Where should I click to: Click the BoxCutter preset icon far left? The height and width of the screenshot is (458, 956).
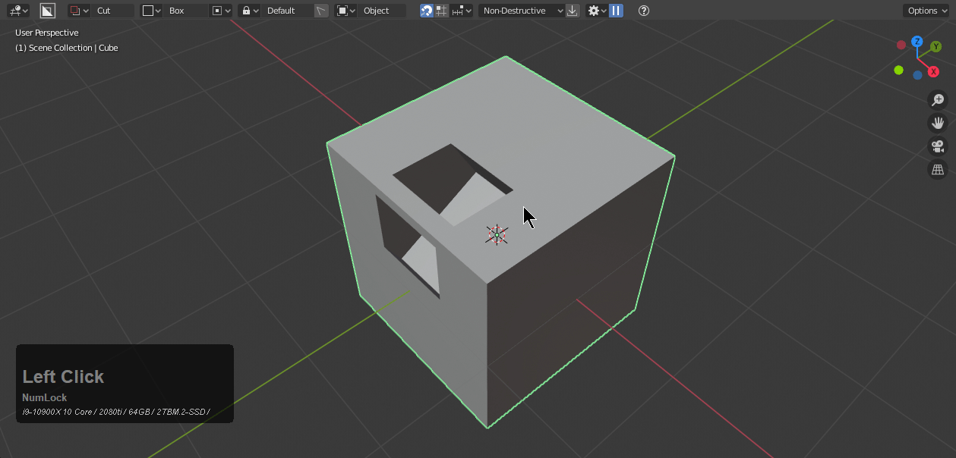(x=17, y=10)
